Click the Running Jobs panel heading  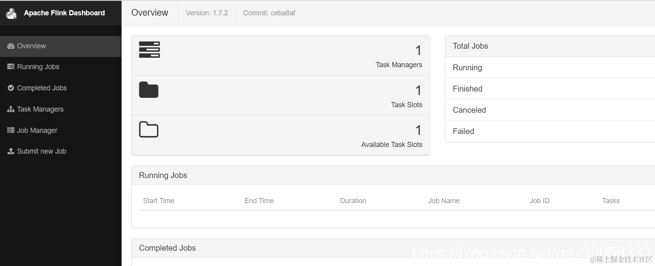[x=163, y=175]
